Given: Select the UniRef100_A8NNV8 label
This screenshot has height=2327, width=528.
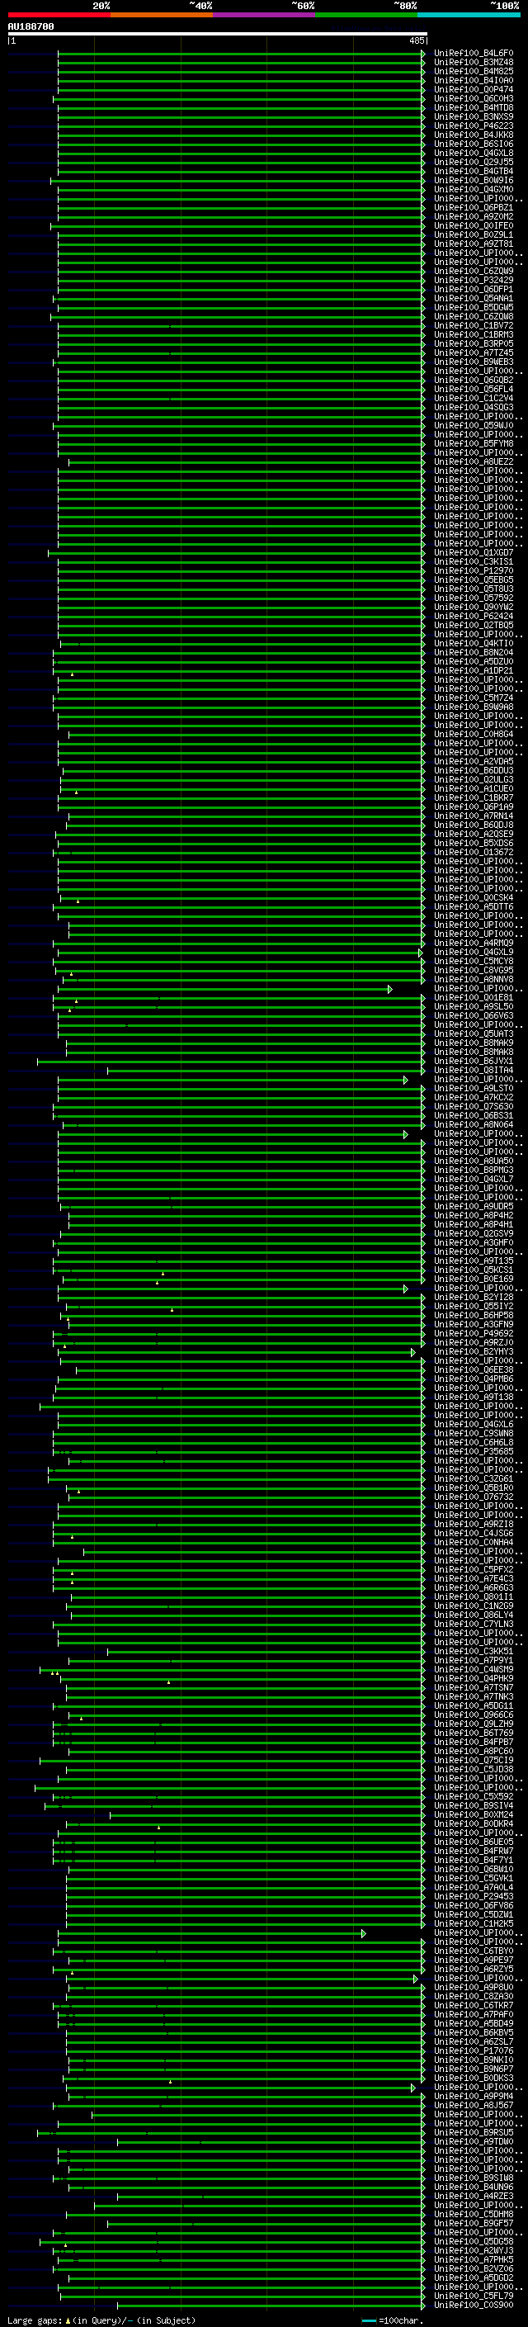Looking at the screenshot, I should (474, 979).
